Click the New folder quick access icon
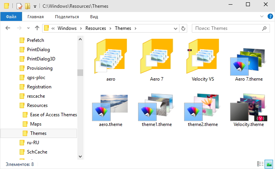Image resolution: width=275 pixels, height=169 pixels. (x=27, y=6)
